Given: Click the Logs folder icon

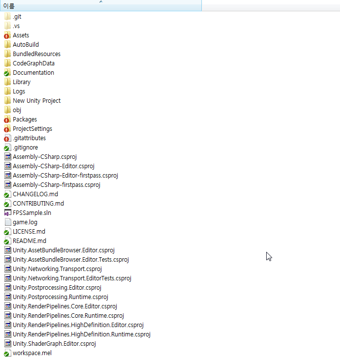Looking at the screenshot, I should (7, 91).
